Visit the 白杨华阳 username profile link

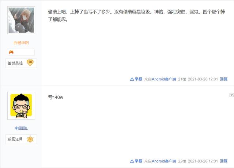21,43
